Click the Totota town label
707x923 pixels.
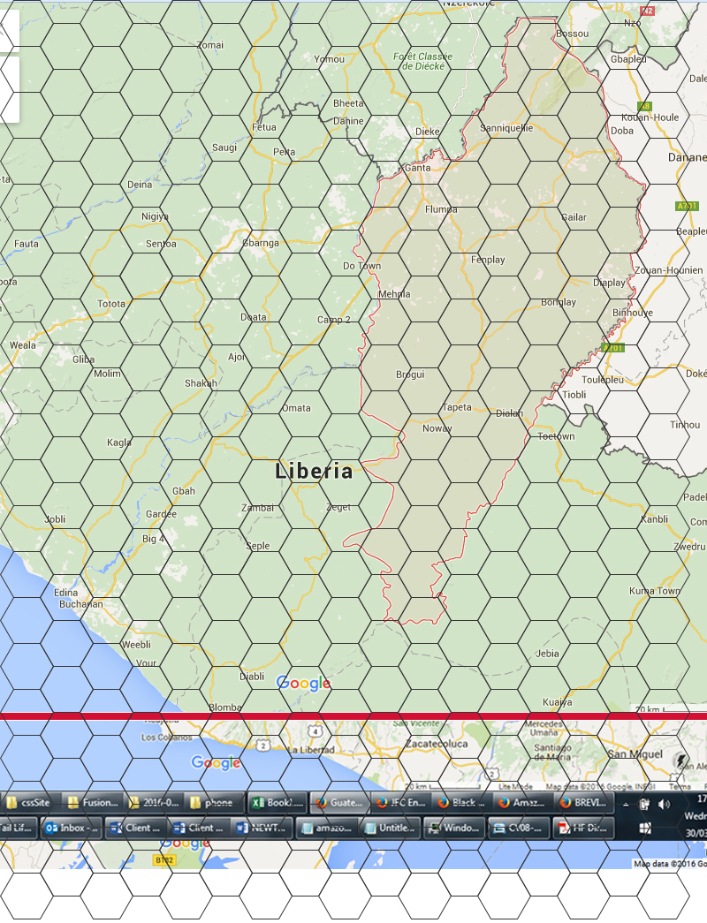click(111, 304)
